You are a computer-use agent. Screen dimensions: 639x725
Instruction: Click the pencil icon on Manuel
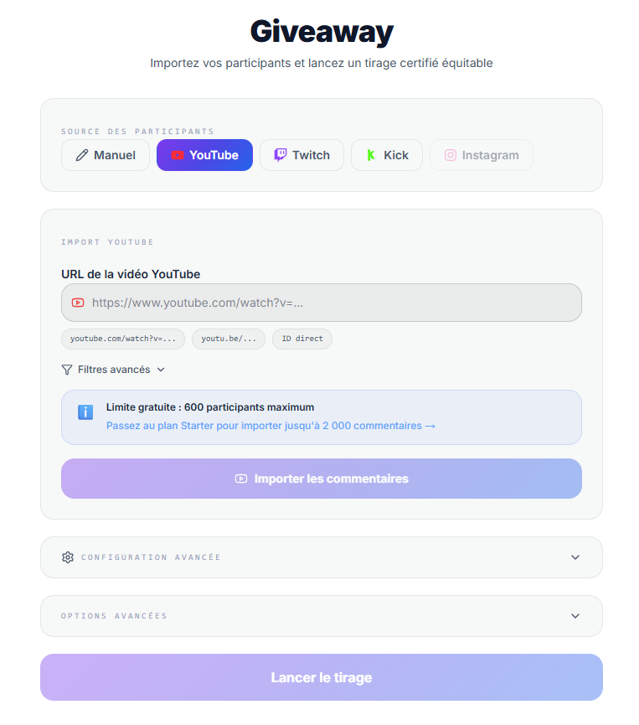82,155
